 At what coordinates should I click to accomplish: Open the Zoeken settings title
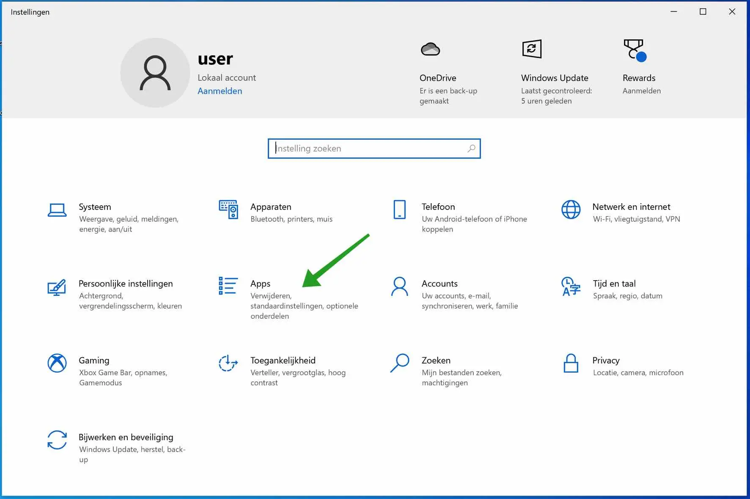point(436,360)
